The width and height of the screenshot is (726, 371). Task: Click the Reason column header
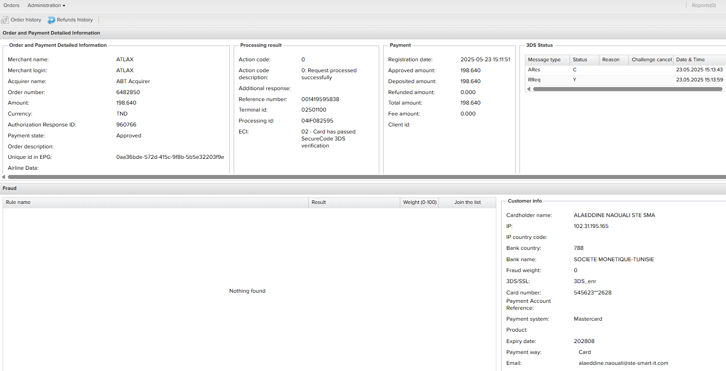point(611,60)
